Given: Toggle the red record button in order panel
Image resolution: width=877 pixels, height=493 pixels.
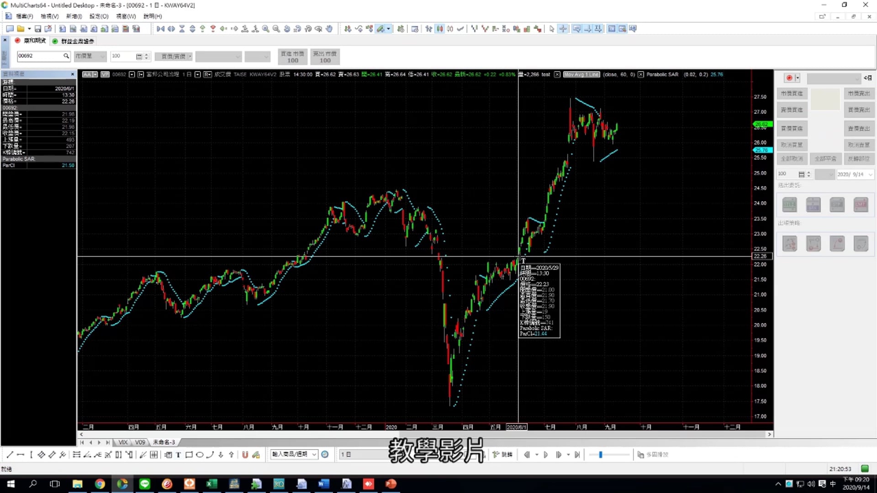Looking at the screenshot, I should (789, 78).
